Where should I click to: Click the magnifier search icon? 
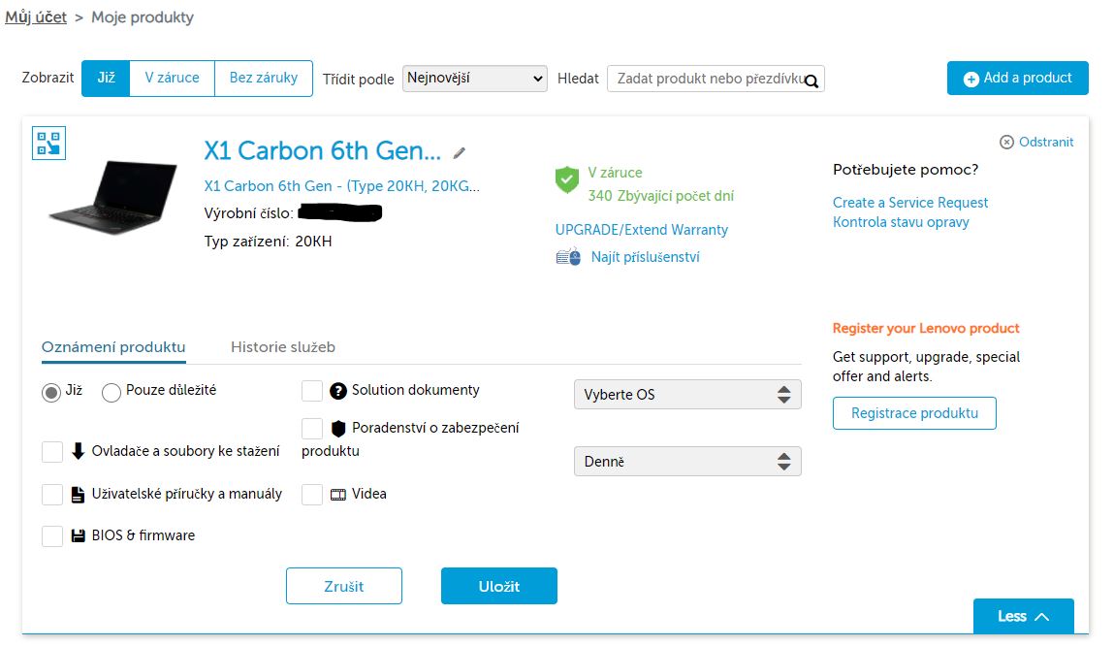point(812,81)
